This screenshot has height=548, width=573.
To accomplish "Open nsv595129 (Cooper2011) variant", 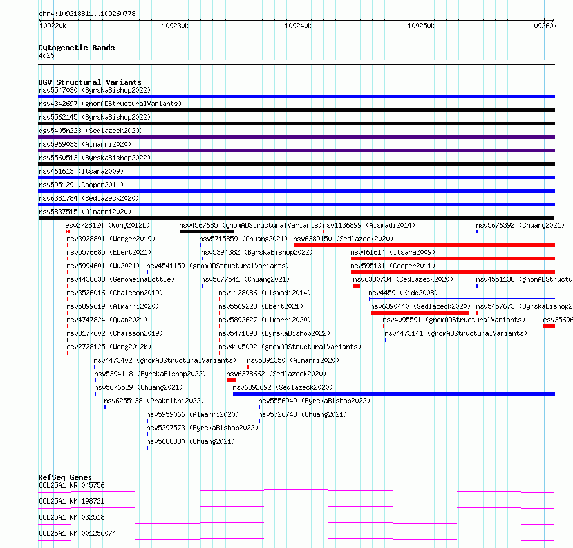I will [81, 185].
